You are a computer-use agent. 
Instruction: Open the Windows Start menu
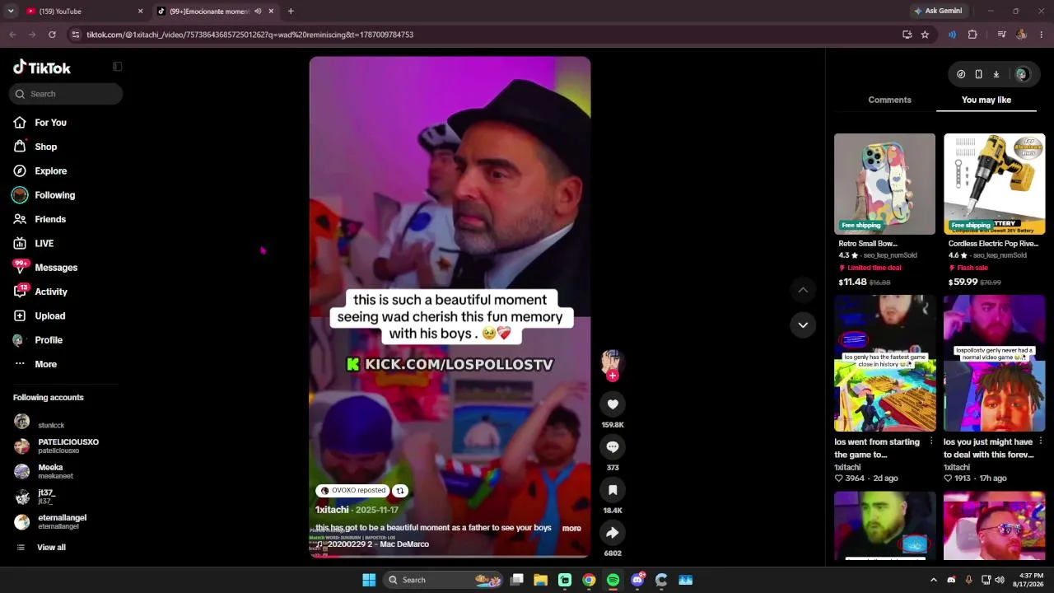pyautogui.click(x=369, y=580)
